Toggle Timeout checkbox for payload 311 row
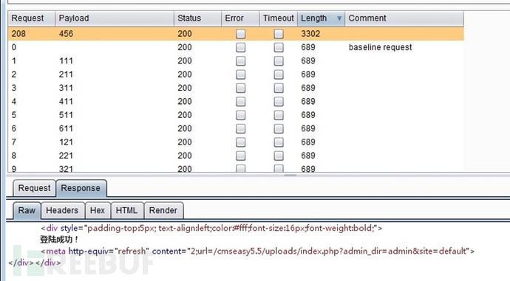The height and width of the screenshot is (281, 510). pyautogui.click(x=279, y=88)
